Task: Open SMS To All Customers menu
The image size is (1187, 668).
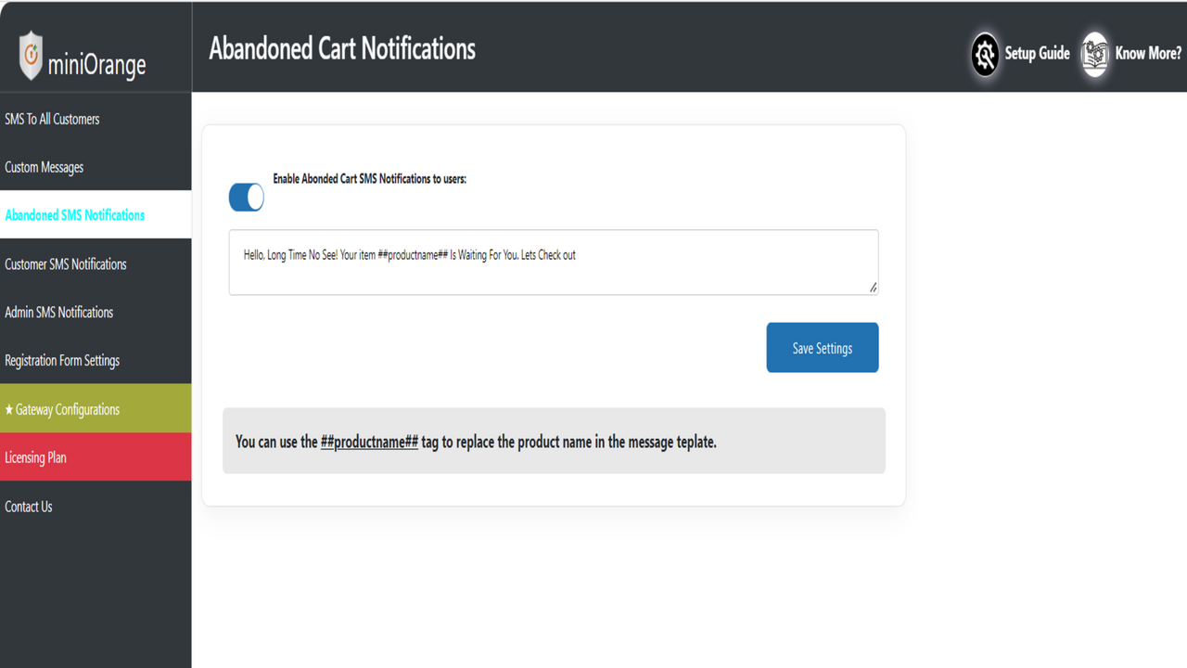Action: tap(52, 119)
